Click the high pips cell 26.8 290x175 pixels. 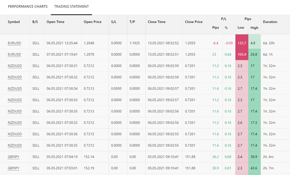point(255,54)
